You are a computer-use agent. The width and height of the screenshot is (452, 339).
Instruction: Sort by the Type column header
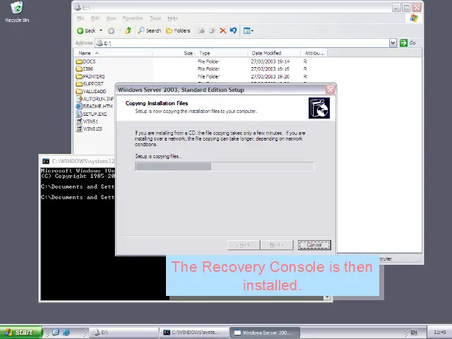(221, 53)
